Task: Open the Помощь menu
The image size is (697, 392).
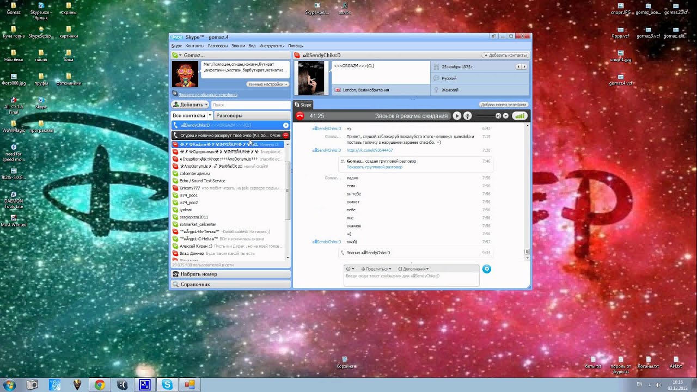Action: click(x=295, y=46)
